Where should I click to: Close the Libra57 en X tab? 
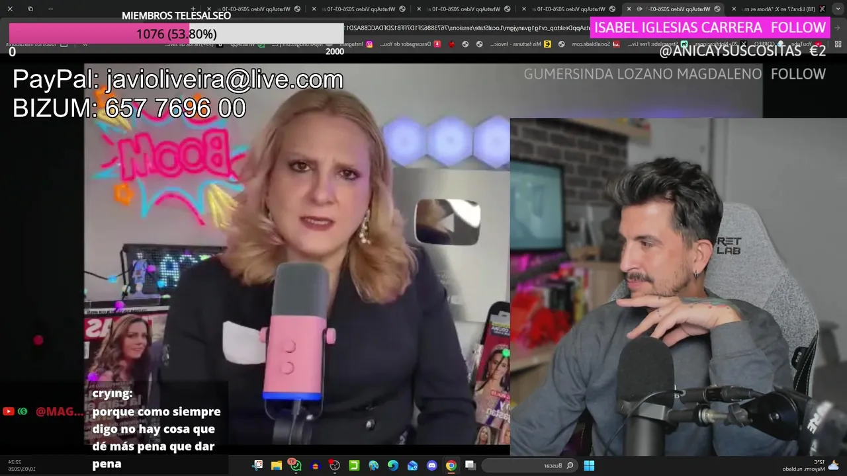point(734,9)
